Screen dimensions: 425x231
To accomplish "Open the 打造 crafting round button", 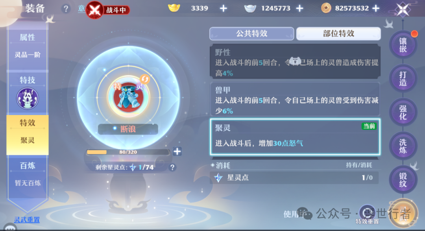I will (x=403, y=79).
